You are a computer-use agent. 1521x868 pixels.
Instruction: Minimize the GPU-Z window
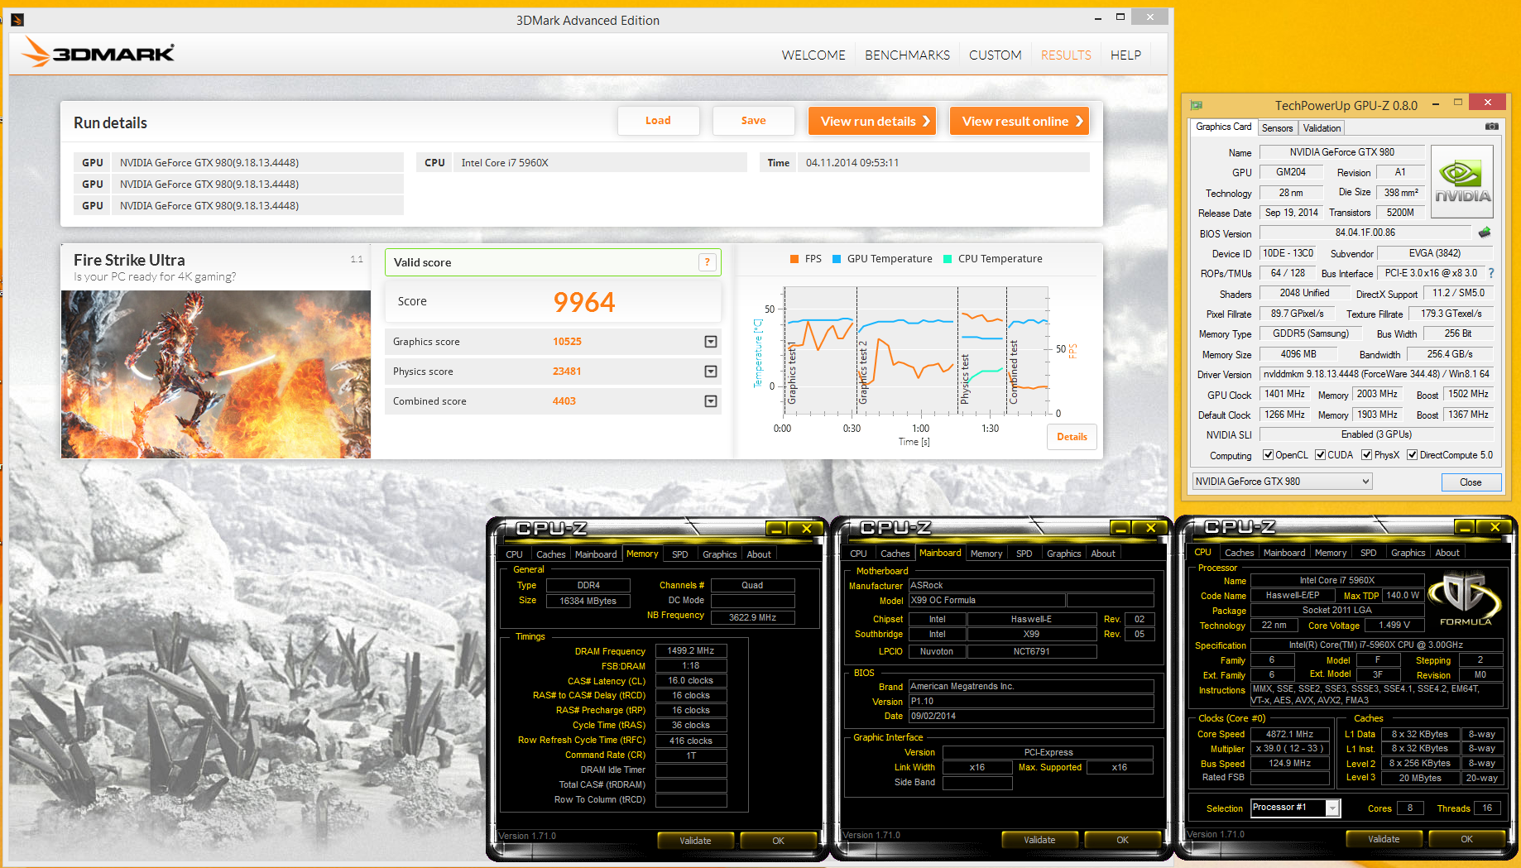click(1436, 103)
